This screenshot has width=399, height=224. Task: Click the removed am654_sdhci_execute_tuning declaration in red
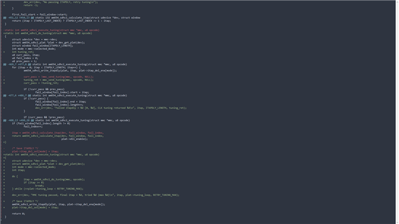(51, 30)
